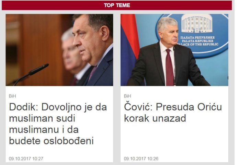Click the timestamp 09.10.2017 10:26
This screenshot has width=239, height=165.
point(141,158)
